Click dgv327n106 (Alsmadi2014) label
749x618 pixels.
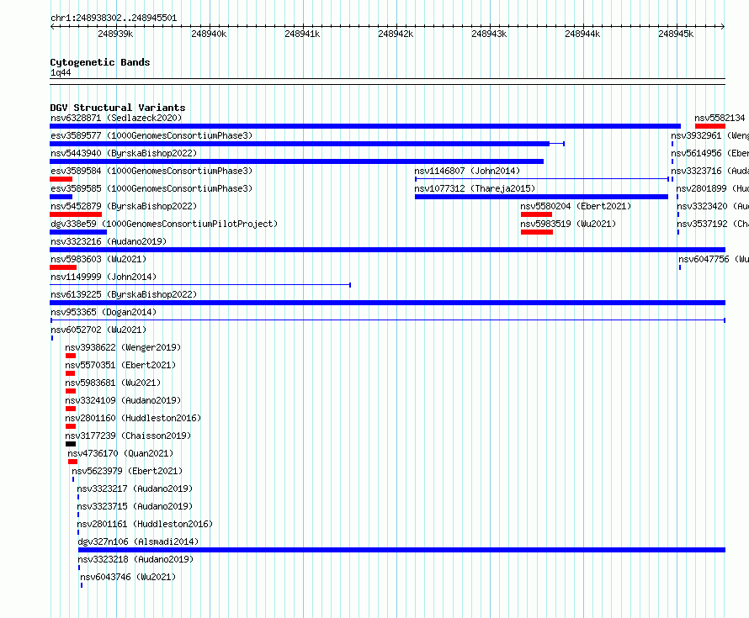coord(138,541)
